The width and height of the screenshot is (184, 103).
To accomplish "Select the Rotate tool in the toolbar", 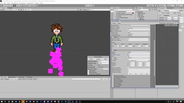I will tap(8, 5).
